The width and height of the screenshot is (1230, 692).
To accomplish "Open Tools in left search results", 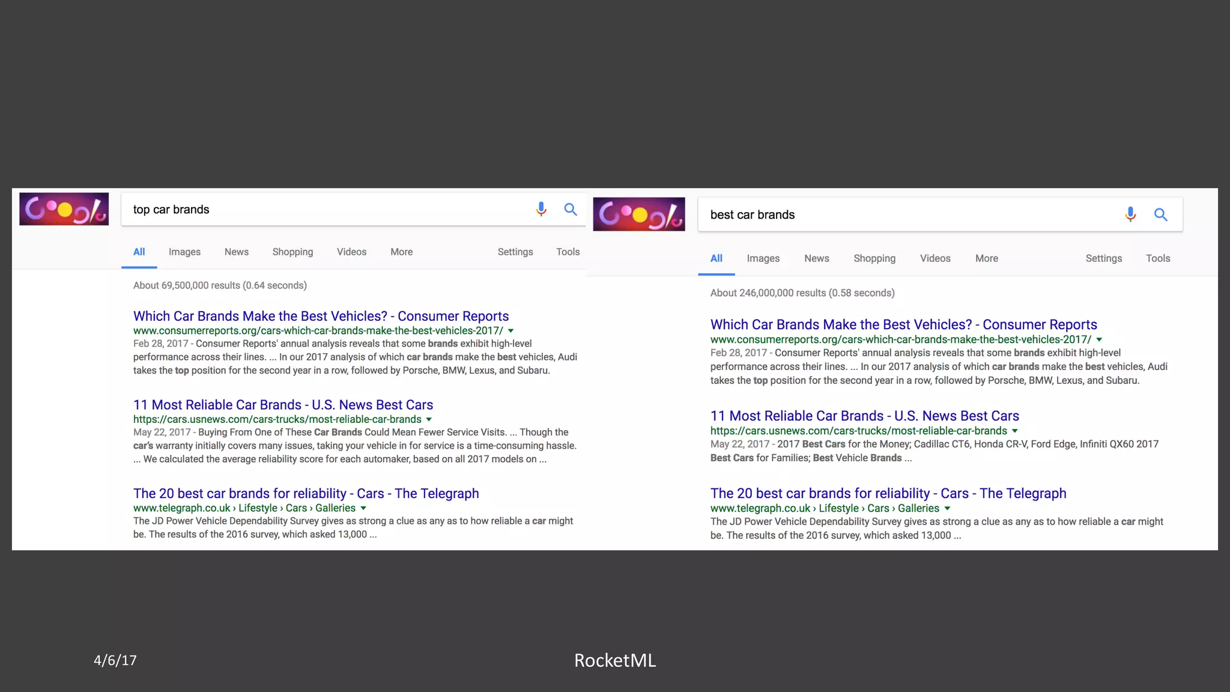I will [x=568, y=252].
